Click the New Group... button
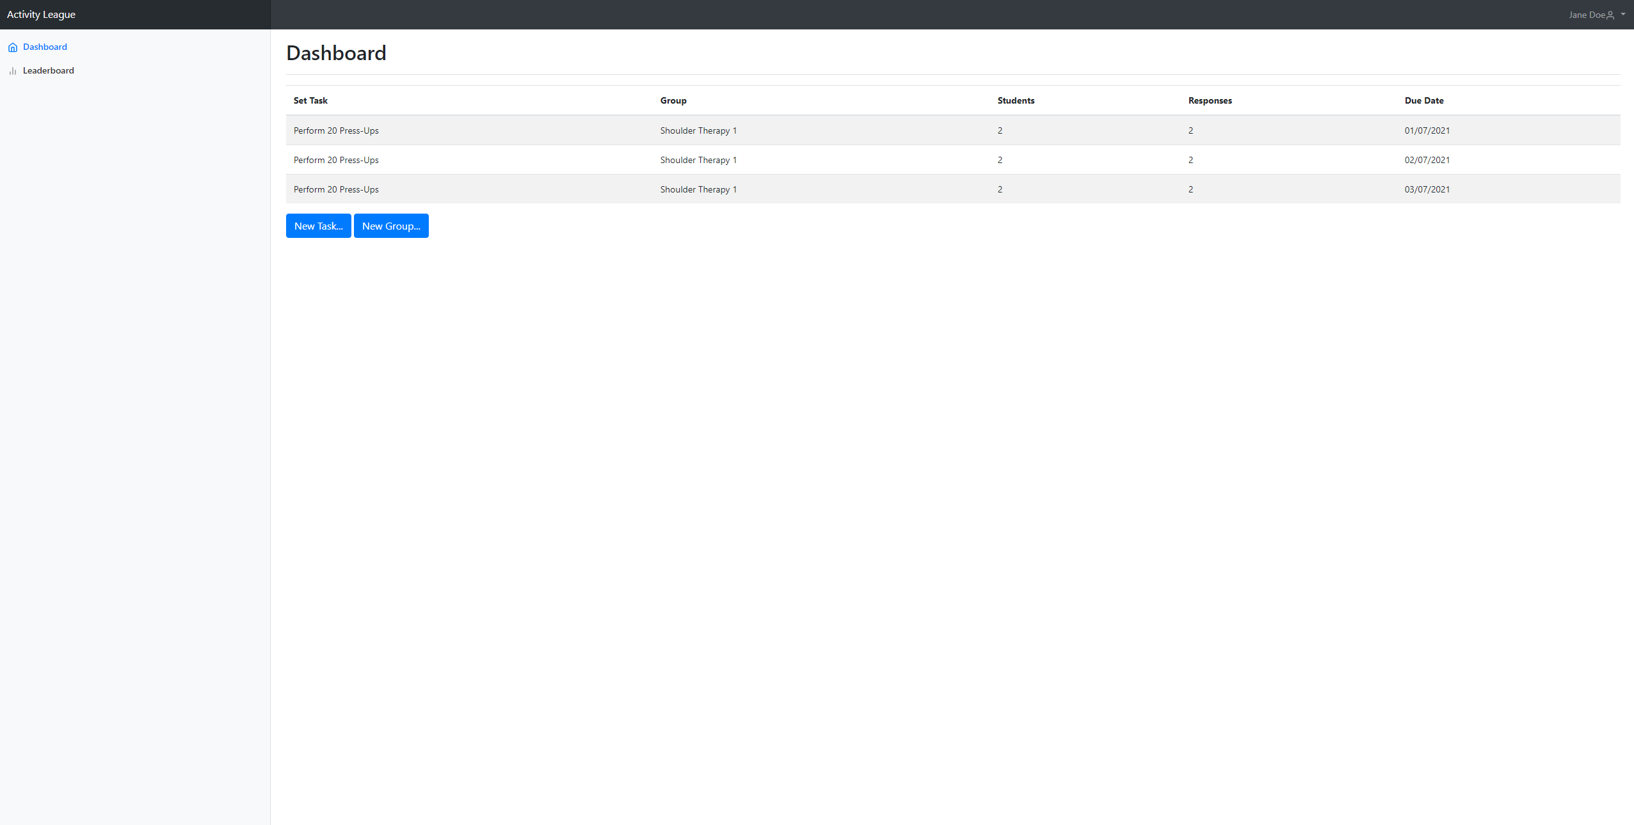 click(x=391, y=226)
